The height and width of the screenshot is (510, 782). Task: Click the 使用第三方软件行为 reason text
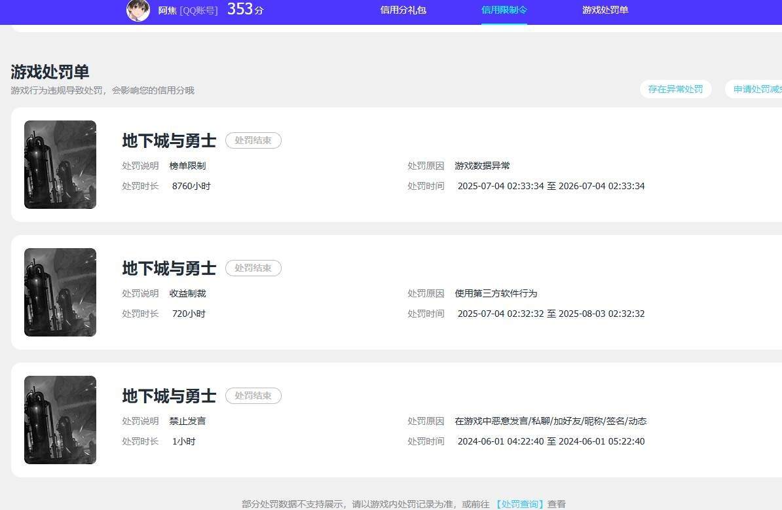click(x=496, y=294)
